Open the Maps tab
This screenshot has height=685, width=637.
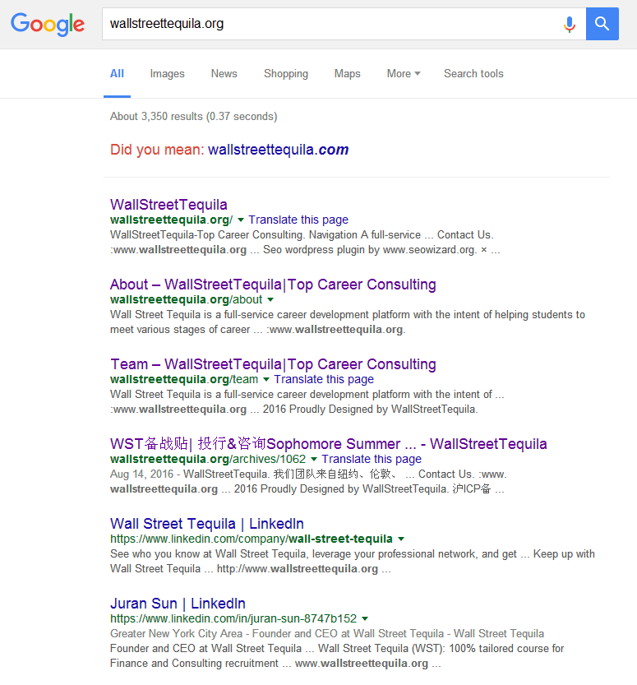pos(347,73)
